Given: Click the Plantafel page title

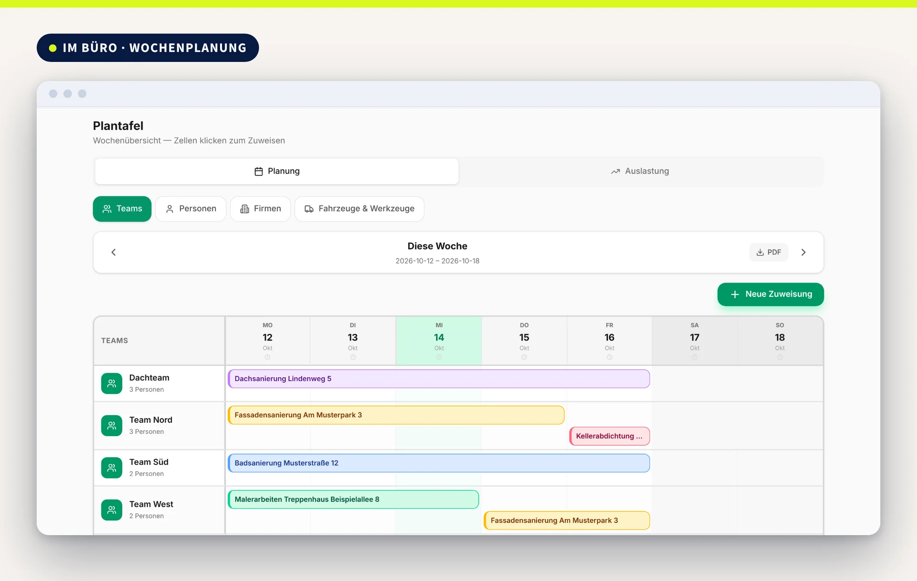Looking at the screenshot, I should click(118, 126).
